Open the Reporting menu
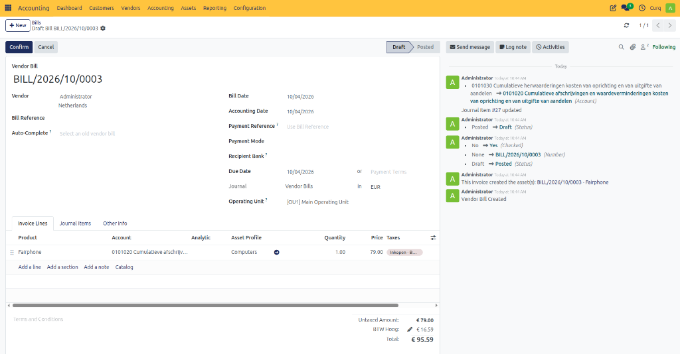Screen dimensions: 680x354 pyautogui.click(x=214, y=8)
